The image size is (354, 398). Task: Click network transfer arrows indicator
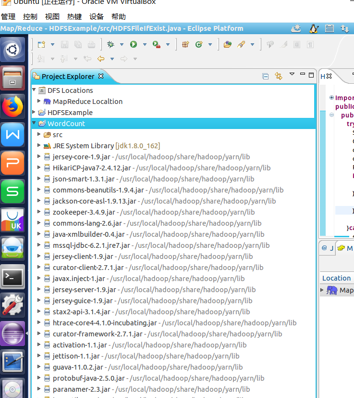tap(344, 29)
